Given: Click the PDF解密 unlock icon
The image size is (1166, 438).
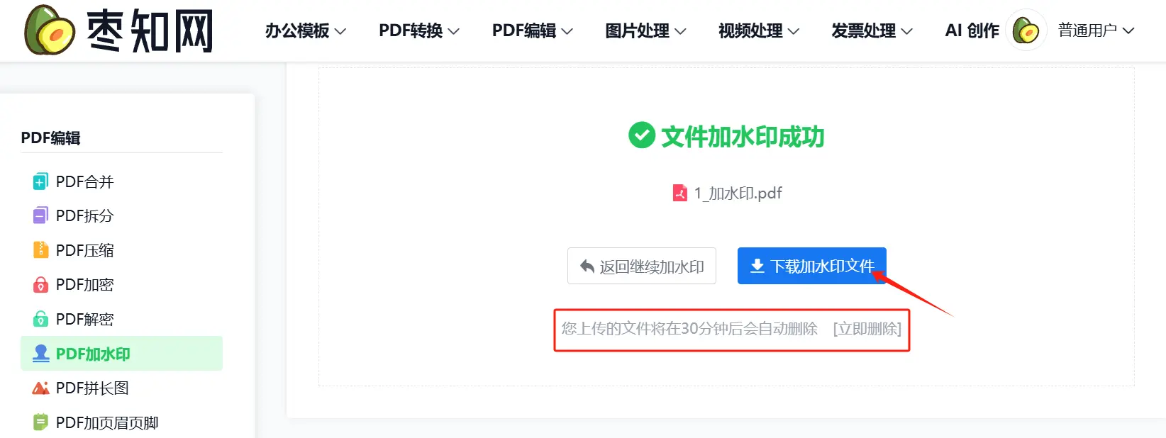Looking at the screenshot, I should (x=41, y=319).
